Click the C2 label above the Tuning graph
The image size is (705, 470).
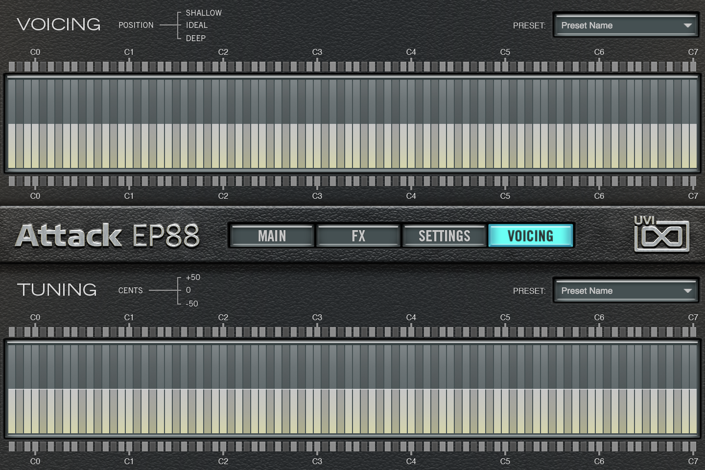tap(223, 317)
